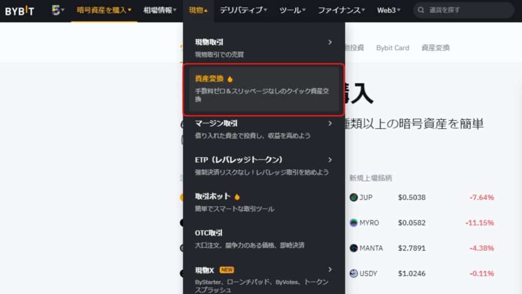
Task: Click the MANTA coin icon
Action: point(354,248)
